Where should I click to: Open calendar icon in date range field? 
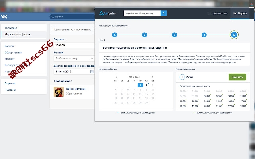(x=92, y=72)
